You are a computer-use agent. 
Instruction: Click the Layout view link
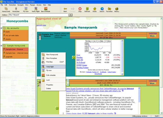[41, 25]
